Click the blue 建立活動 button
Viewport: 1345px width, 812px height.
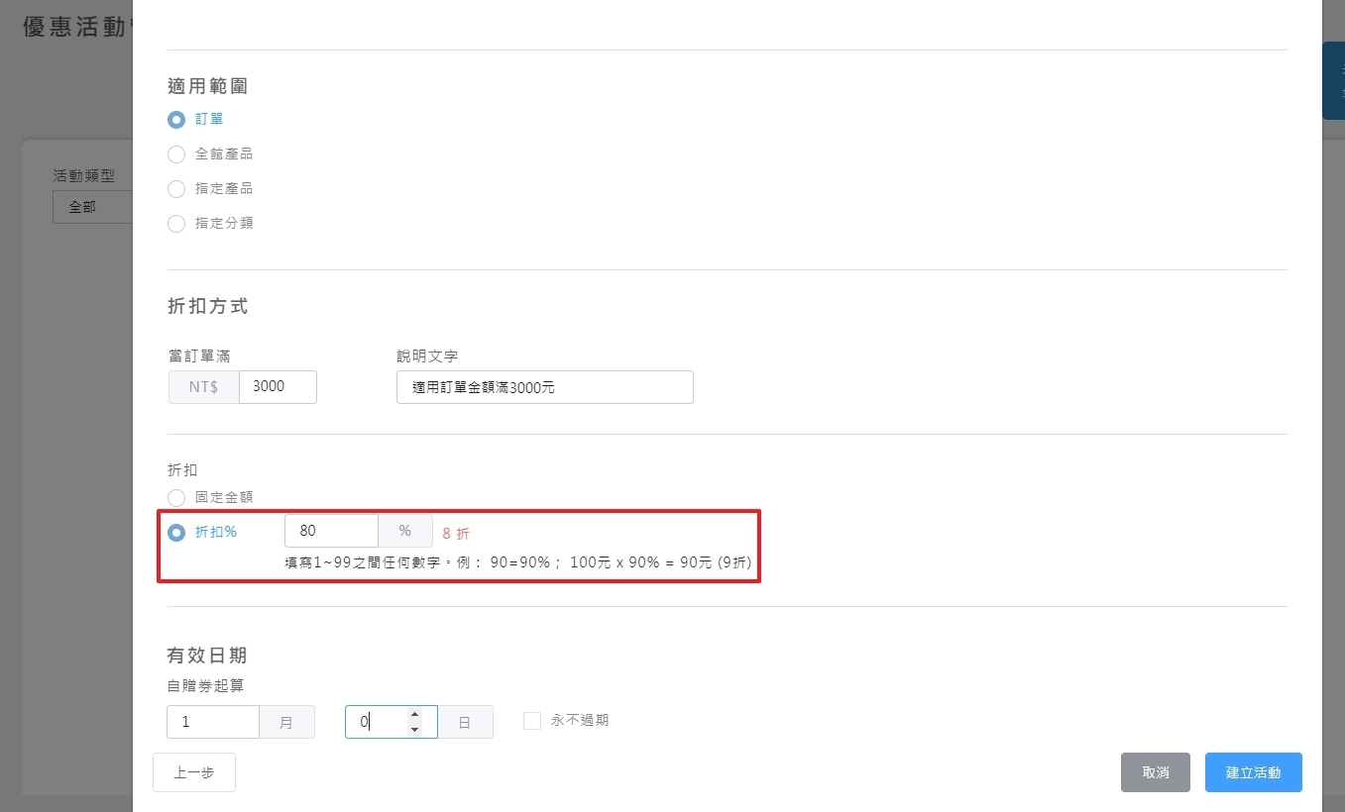pos(1253,772)
